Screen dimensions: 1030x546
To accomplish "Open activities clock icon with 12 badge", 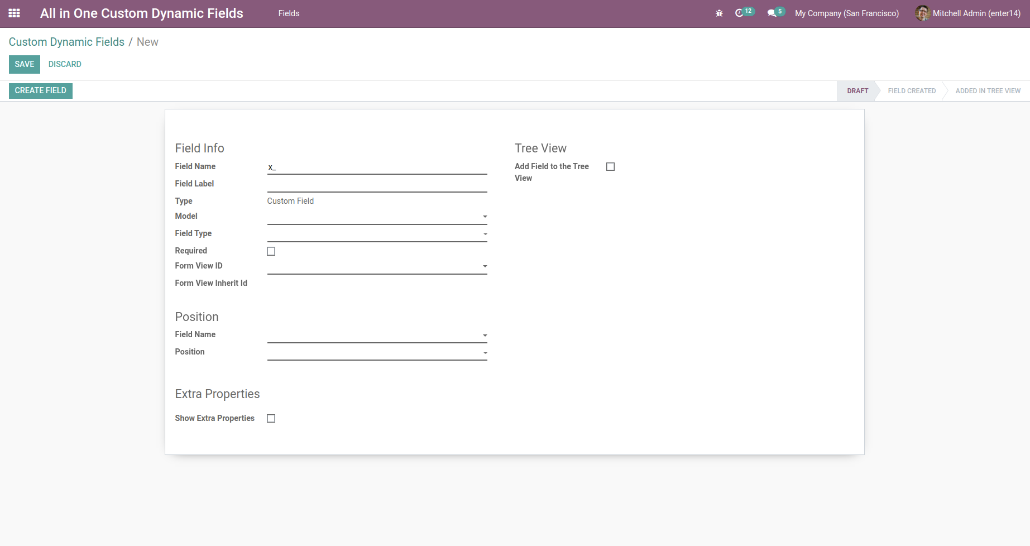I will 744,12.
